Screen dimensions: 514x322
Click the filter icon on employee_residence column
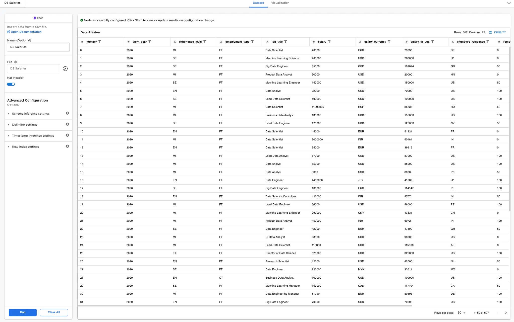pos(488,42)
